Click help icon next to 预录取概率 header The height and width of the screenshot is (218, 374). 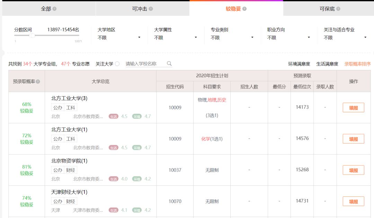38,82
